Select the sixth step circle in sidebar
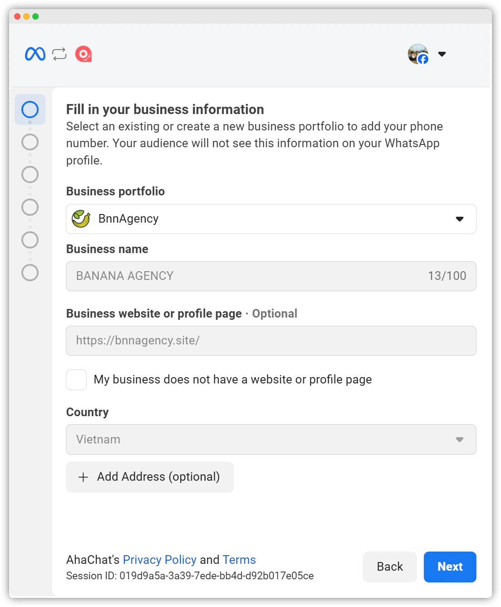The image size is (501, 607). (30, 273)
